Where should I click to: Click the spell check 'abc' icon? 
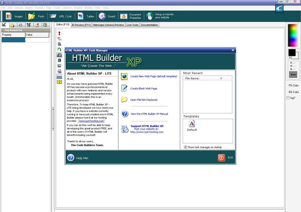coord(59,39)
